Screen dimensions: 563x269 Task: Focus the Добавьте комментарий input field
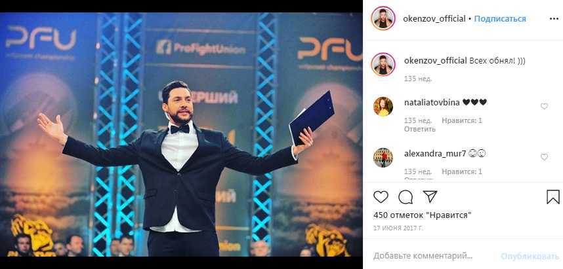click(423, 256)
